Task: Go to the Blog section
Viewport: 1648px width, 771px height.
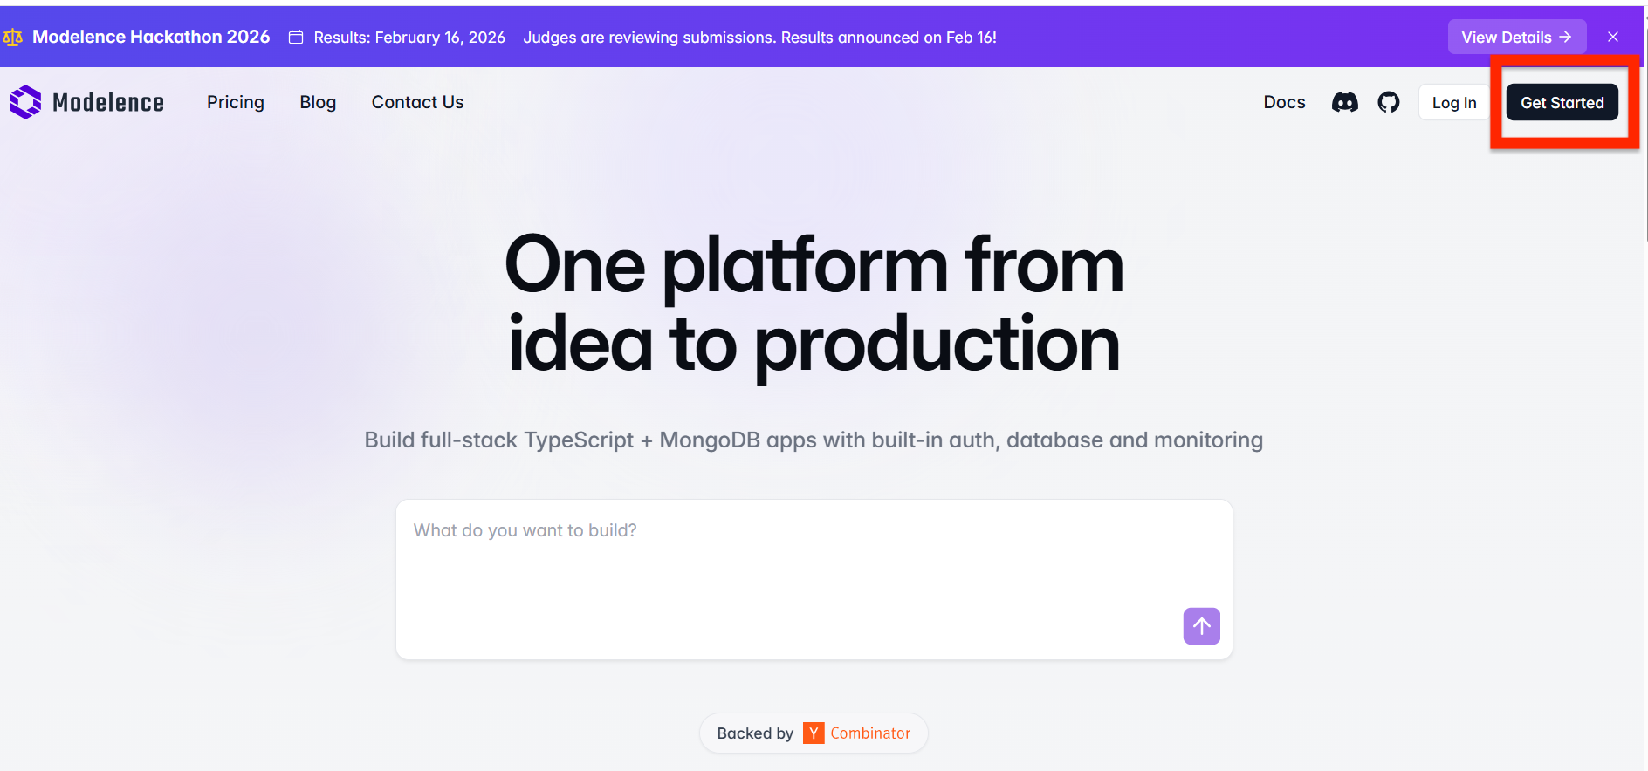Action: (x=318, y=102)
